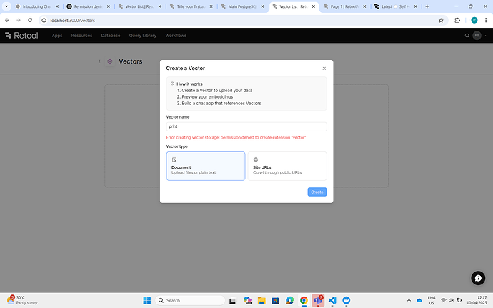Open the Windows Start menu

147,300
